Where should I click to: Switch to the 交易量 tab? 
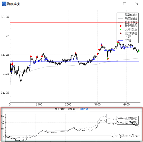point(71,109)
